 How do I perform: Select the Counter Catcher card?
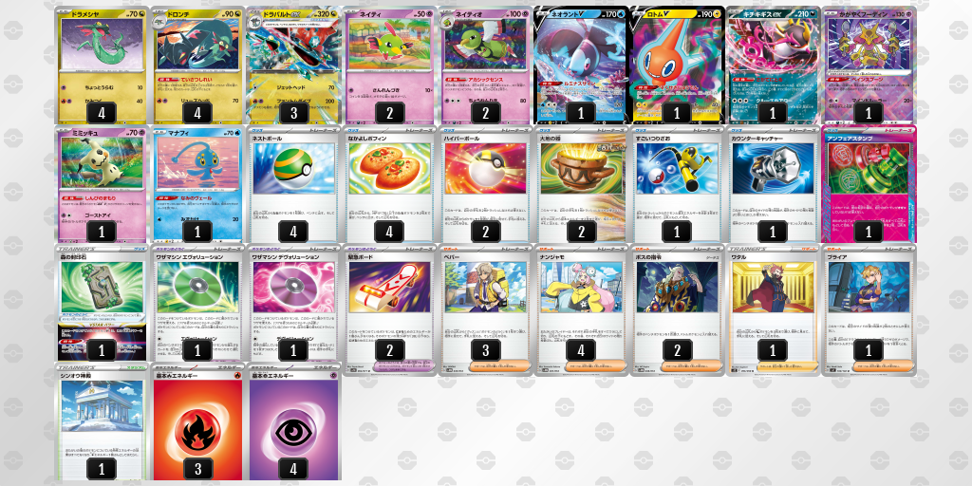pyautogui.click(x=773, y=184)
